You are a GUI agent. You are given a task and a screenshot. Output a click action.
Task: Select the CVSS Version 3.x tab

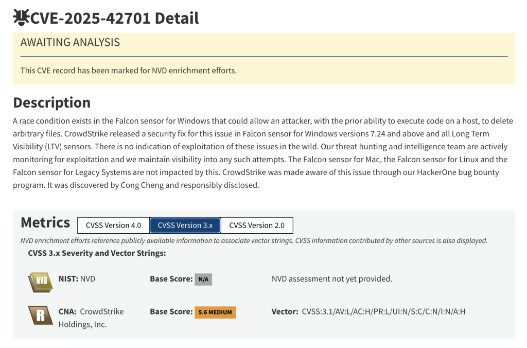point(185,225)
